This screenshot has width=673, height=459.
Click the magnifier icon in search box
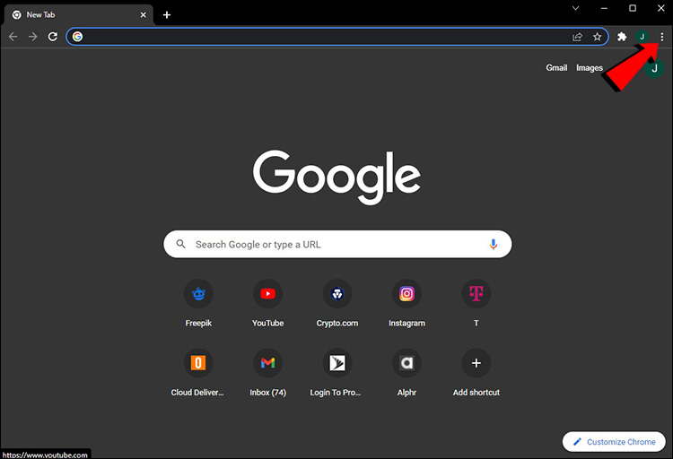pos(181,244)
